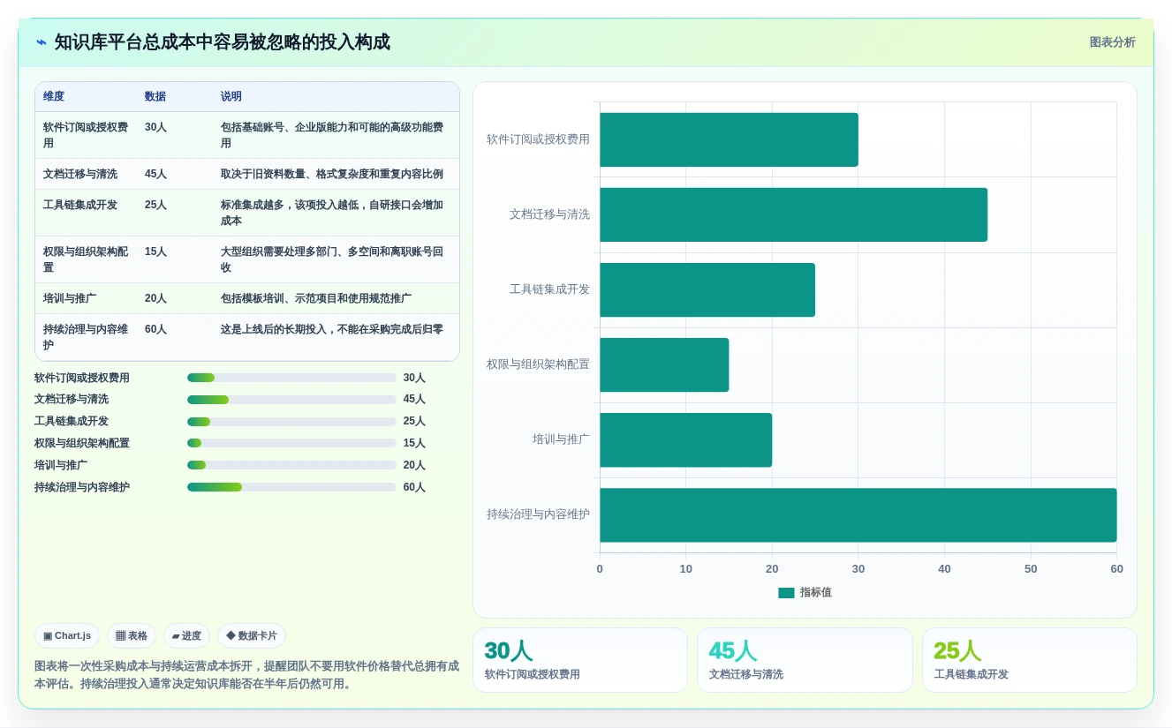Click the 权限与组织架构配置 chart bar
The height and width of the screenshot is (728, 1172).
point(664,364)
